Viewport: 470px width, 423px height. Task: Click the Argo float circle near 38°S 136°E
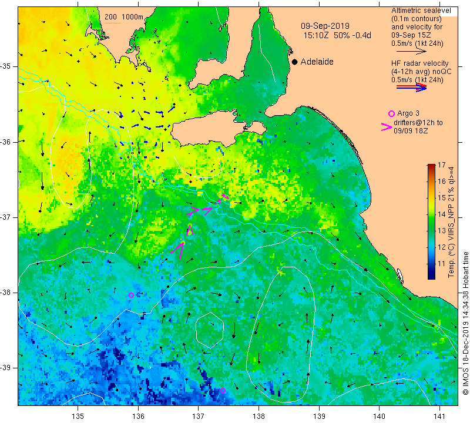pyautogui.click(x=131, y=295)
